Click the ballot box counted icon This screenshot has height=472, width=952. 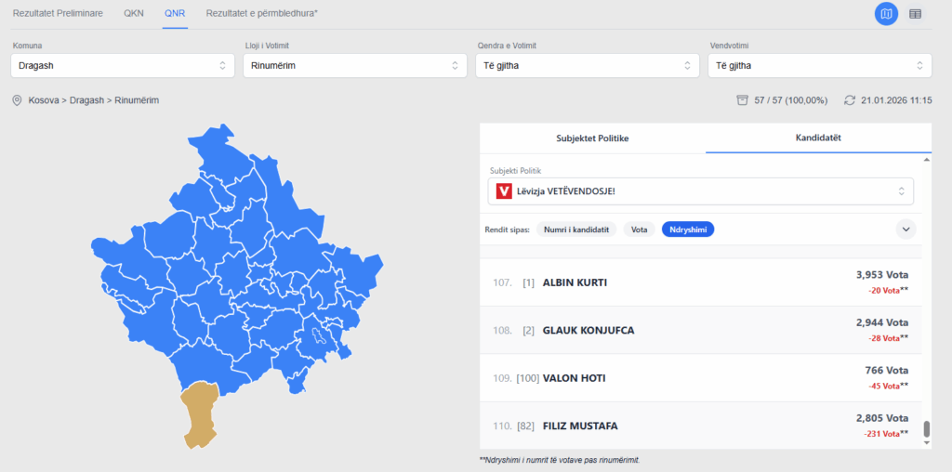(742, 100)
